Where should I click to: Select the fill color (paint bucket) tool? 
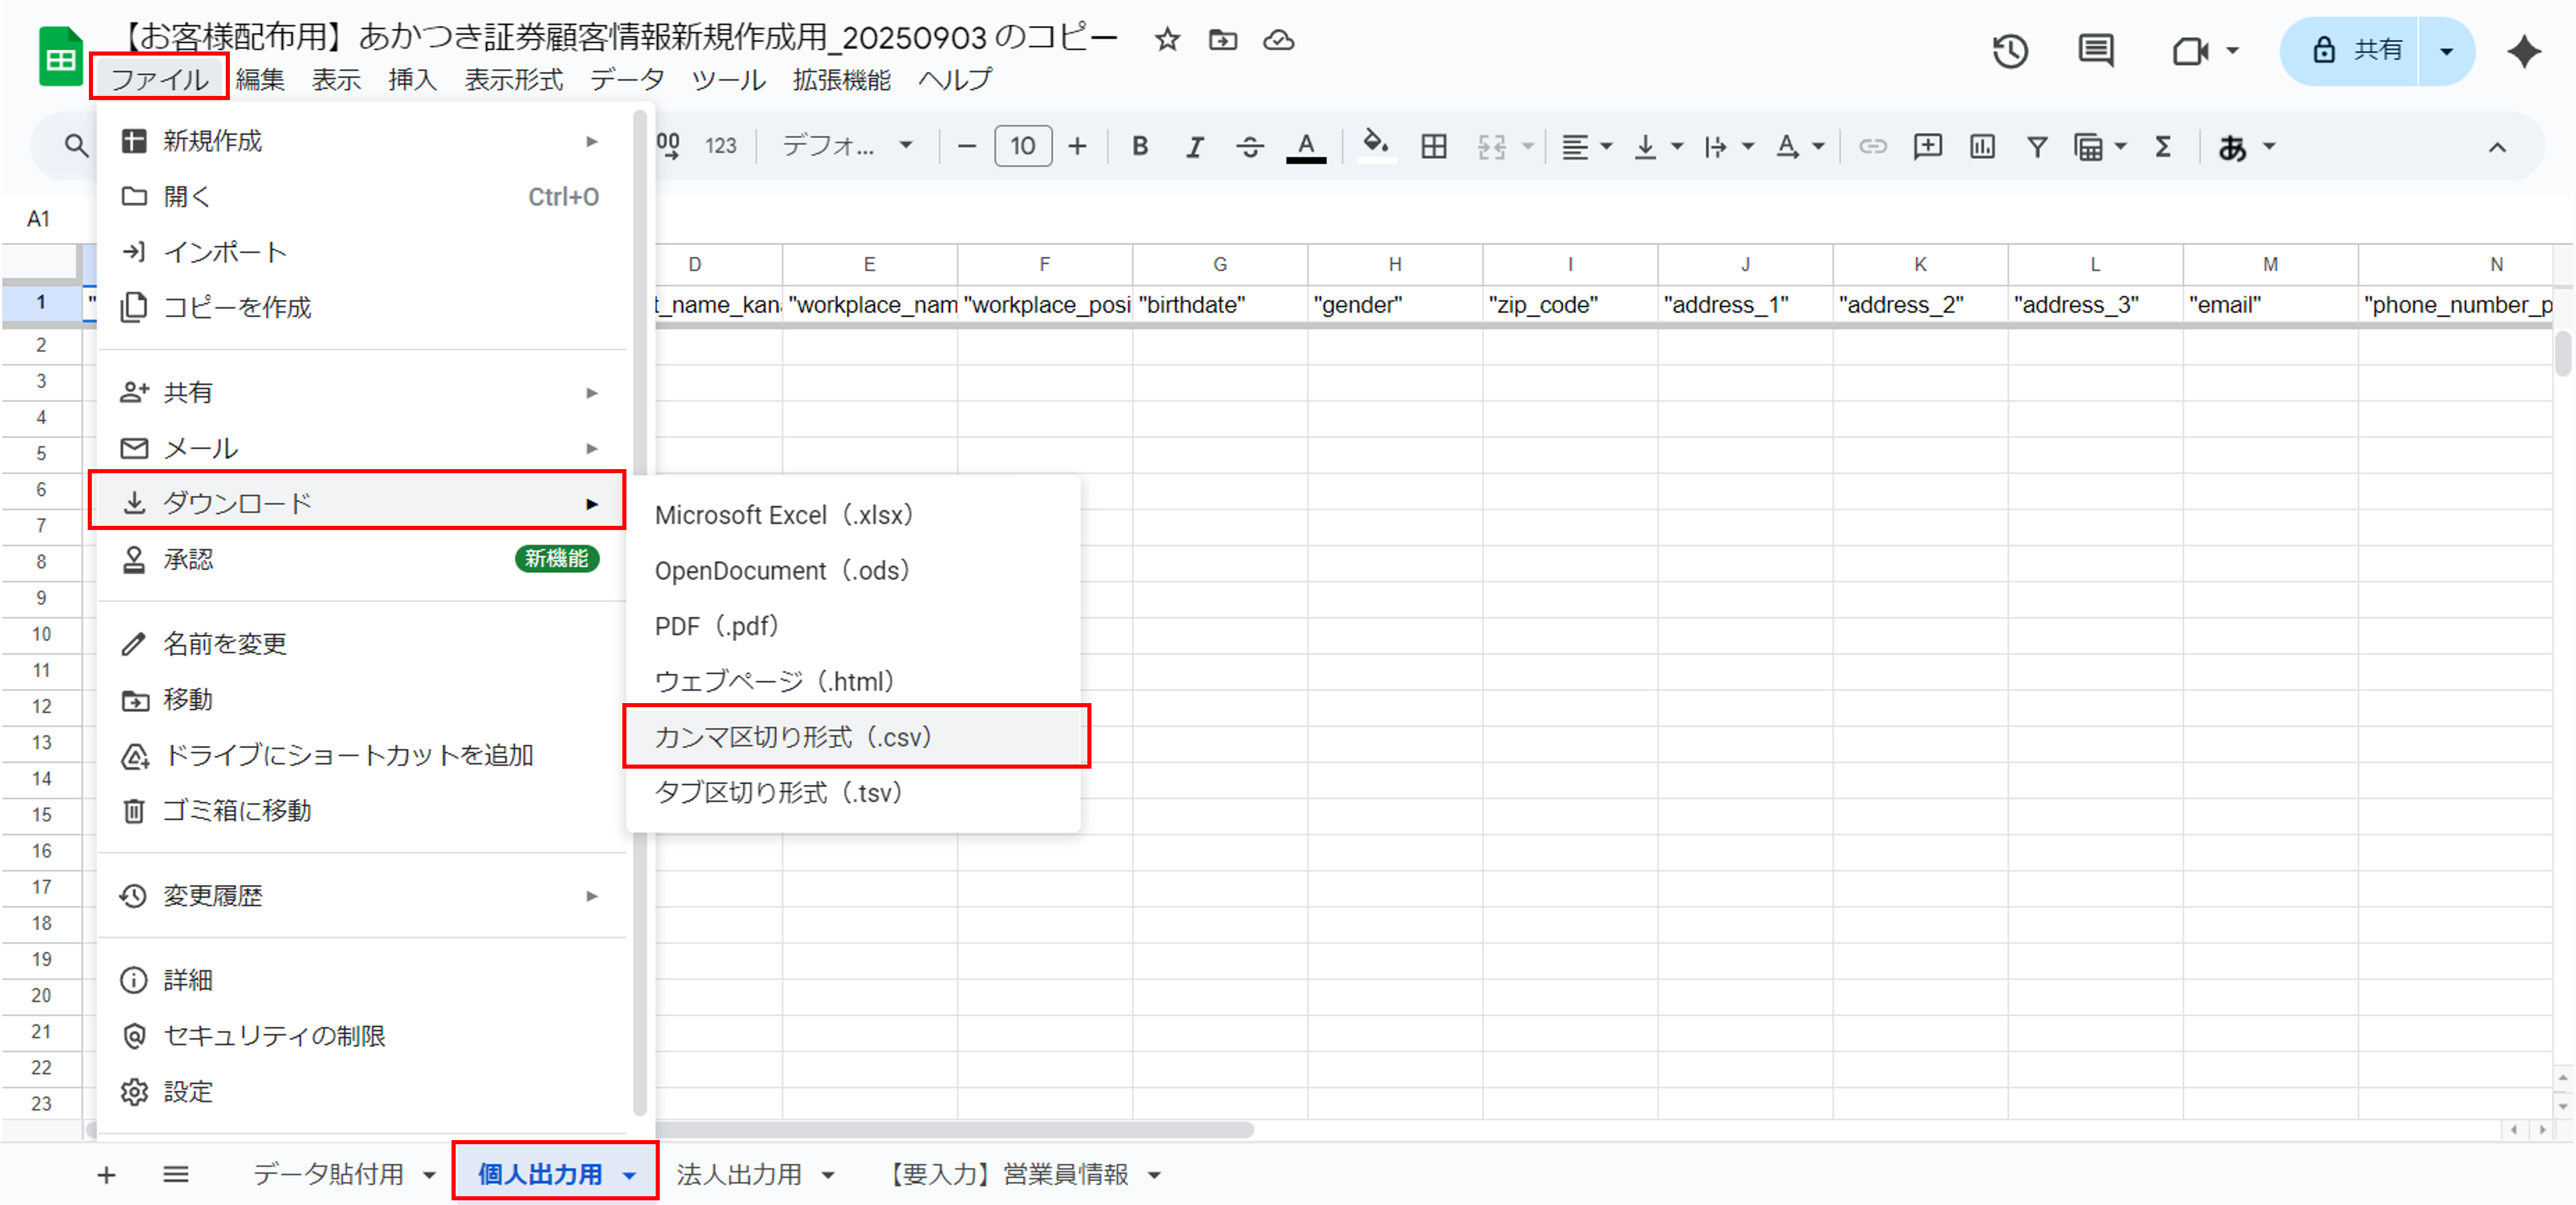point(1376,146)
